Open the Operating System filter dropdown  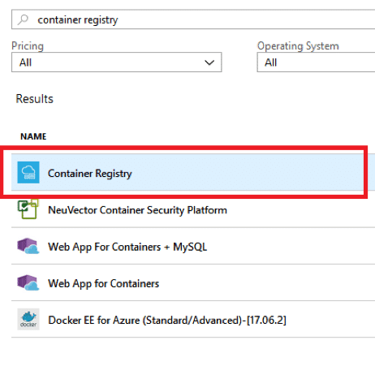(x=316, y=62)
